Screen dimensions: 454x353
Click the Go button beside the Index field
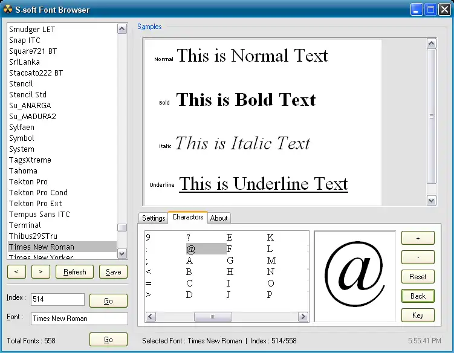(x=108, y=301)
